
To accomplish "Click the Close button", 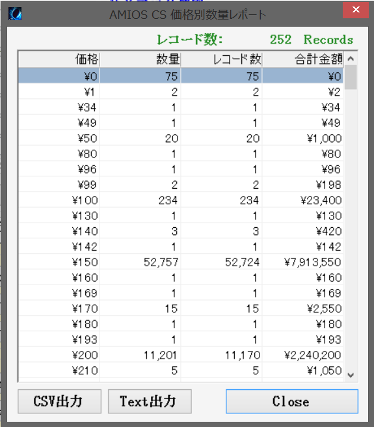I will (292, 401).
